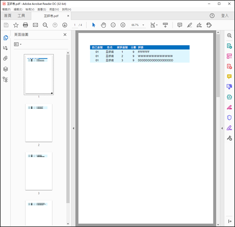235x227 pixels.
Task: Click the Save file icon
Action: point(6,25)
